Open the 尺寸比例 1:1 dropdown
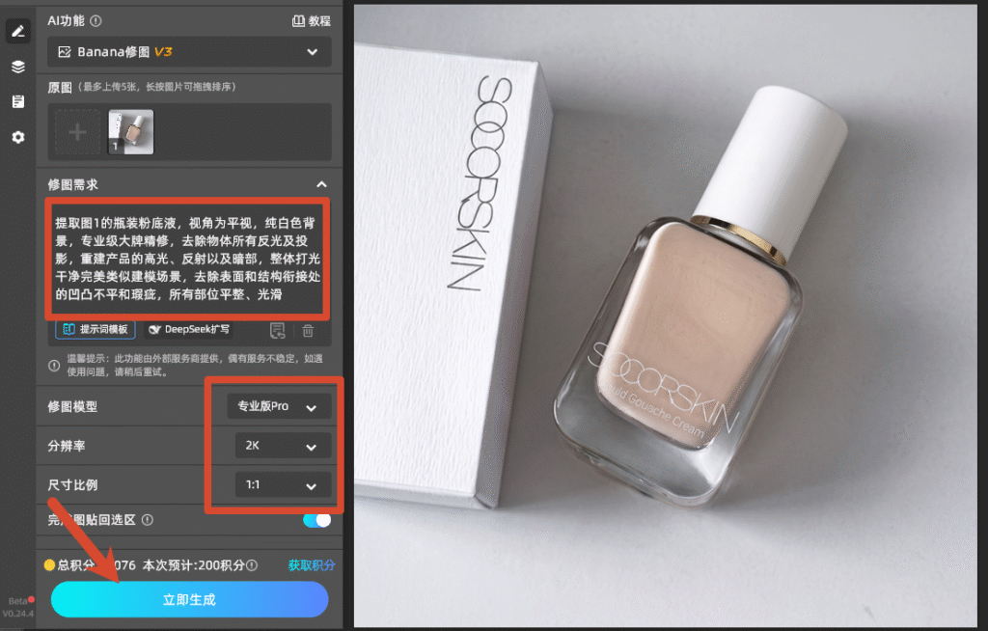This screenshot has width=988, height=631. [x=283, y=484]
